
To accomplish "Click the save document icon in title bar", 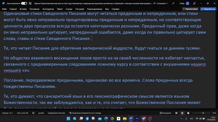I will 30,3.
